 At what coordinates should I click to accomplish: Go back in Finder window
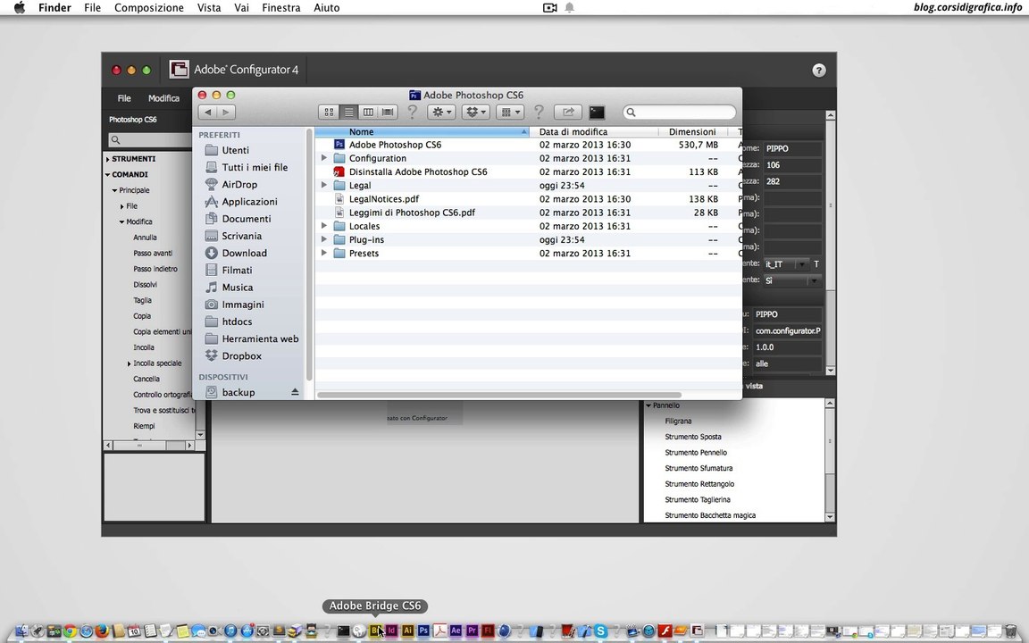coord(207,113)
